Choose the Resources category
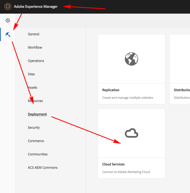 click(x=35, y=101)
